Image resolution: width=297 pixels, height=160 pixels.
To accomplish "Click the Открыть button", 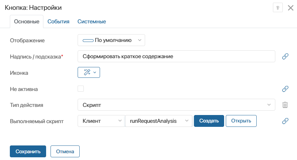I will (241, 121).
